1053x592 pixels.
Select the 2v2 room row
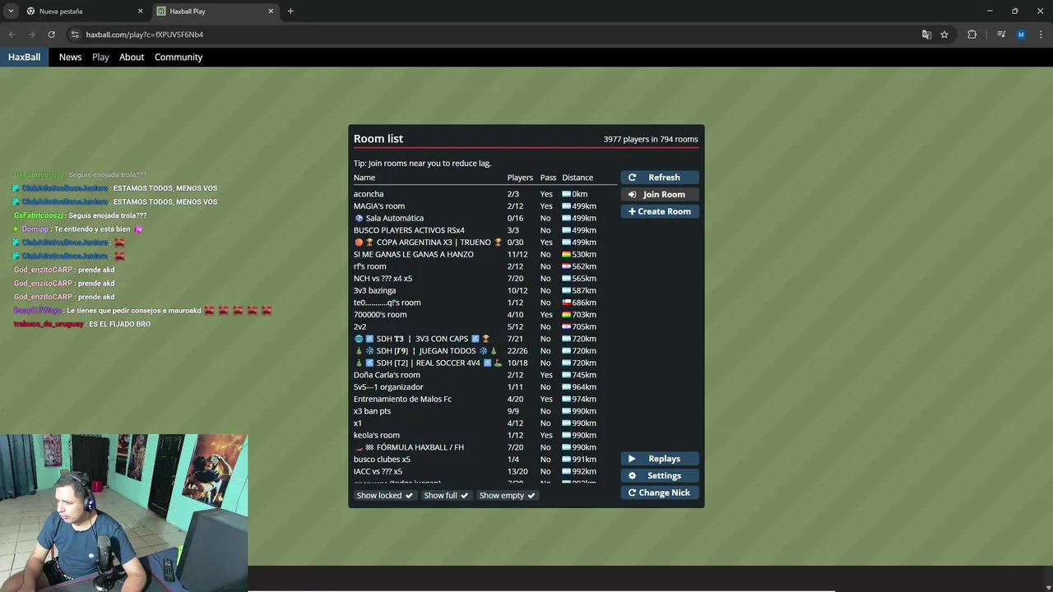(485, 326)
